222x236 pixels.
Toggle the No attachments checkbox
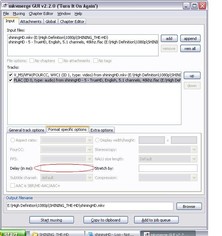point(60,61)
